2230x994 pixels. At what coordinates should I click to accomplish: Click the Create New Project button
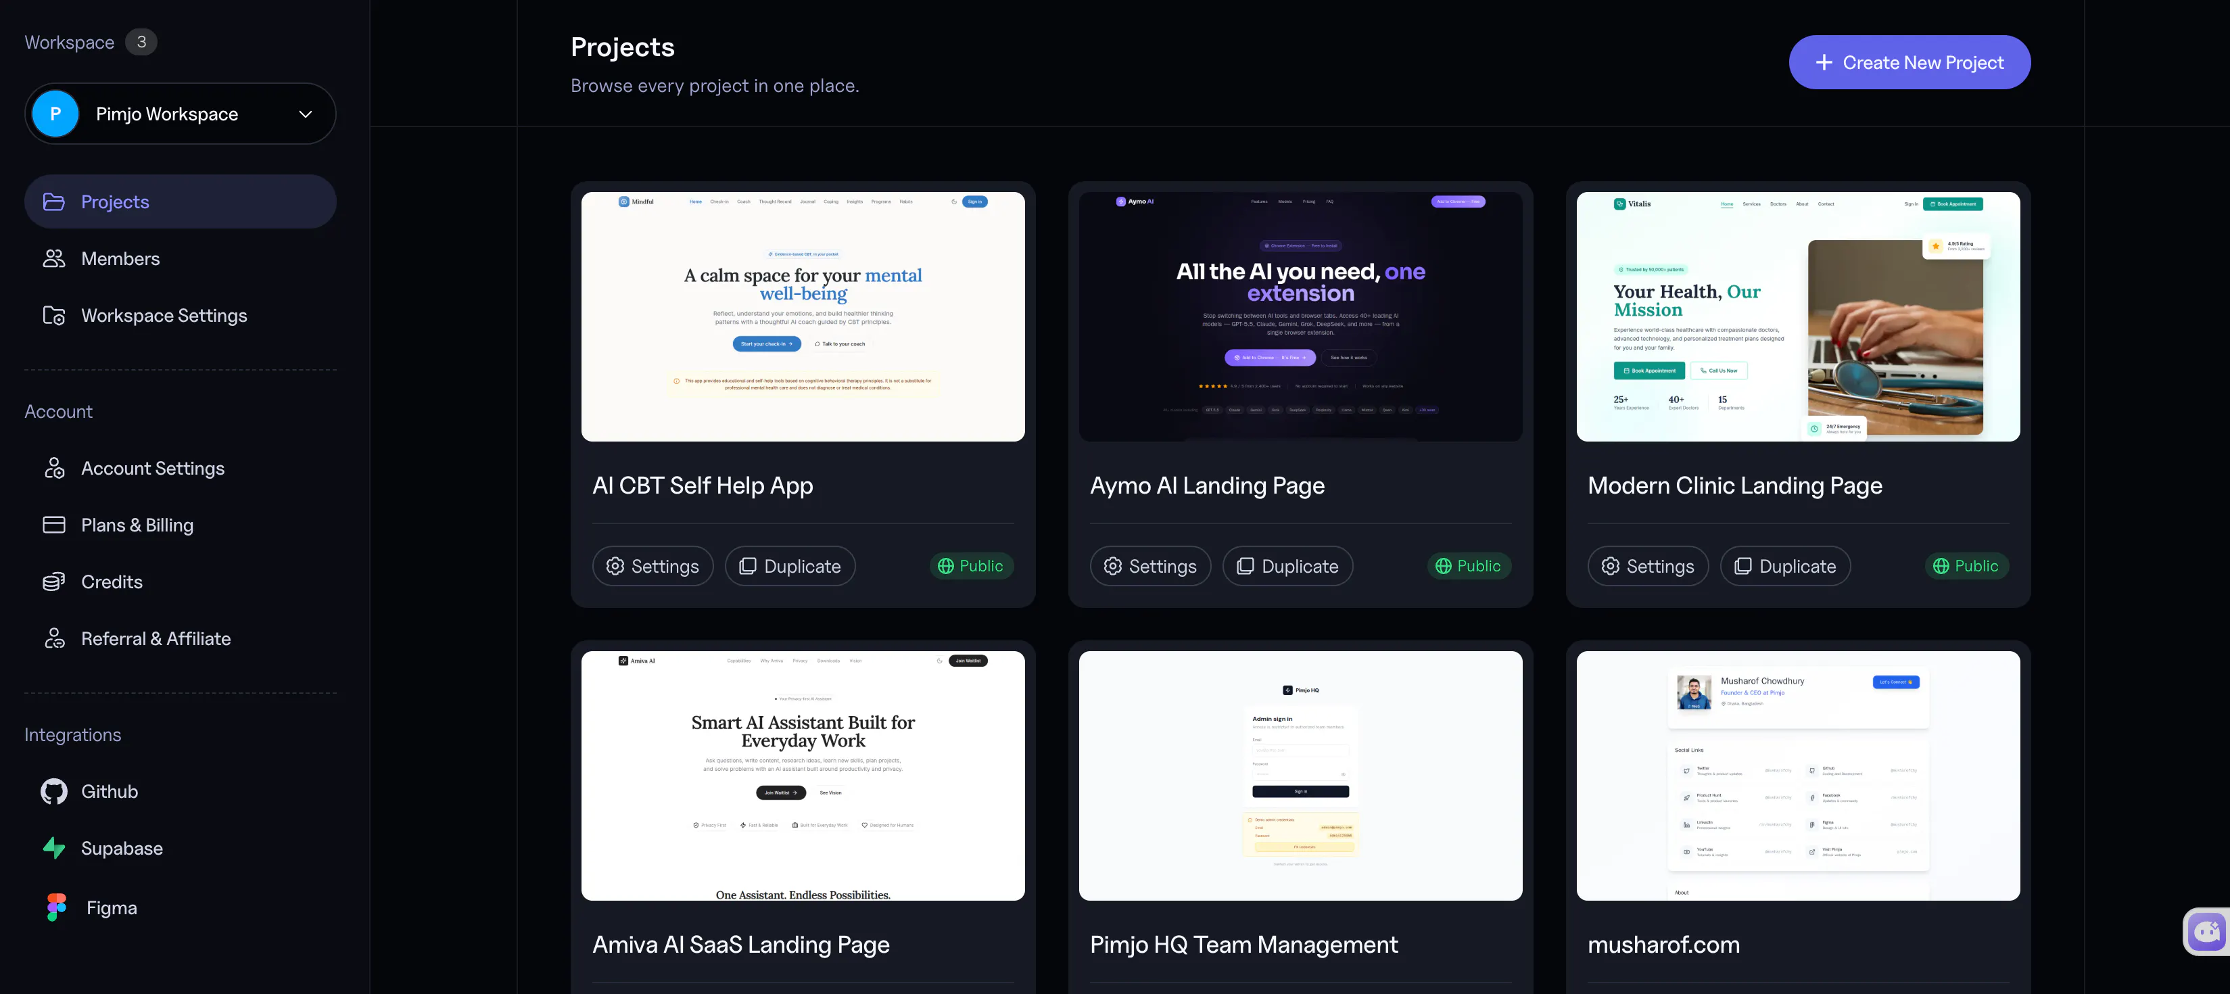point(1909,62)
